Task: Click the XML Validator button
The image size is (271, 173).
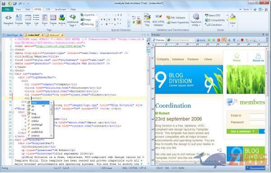Action: [x=176, y=18]
